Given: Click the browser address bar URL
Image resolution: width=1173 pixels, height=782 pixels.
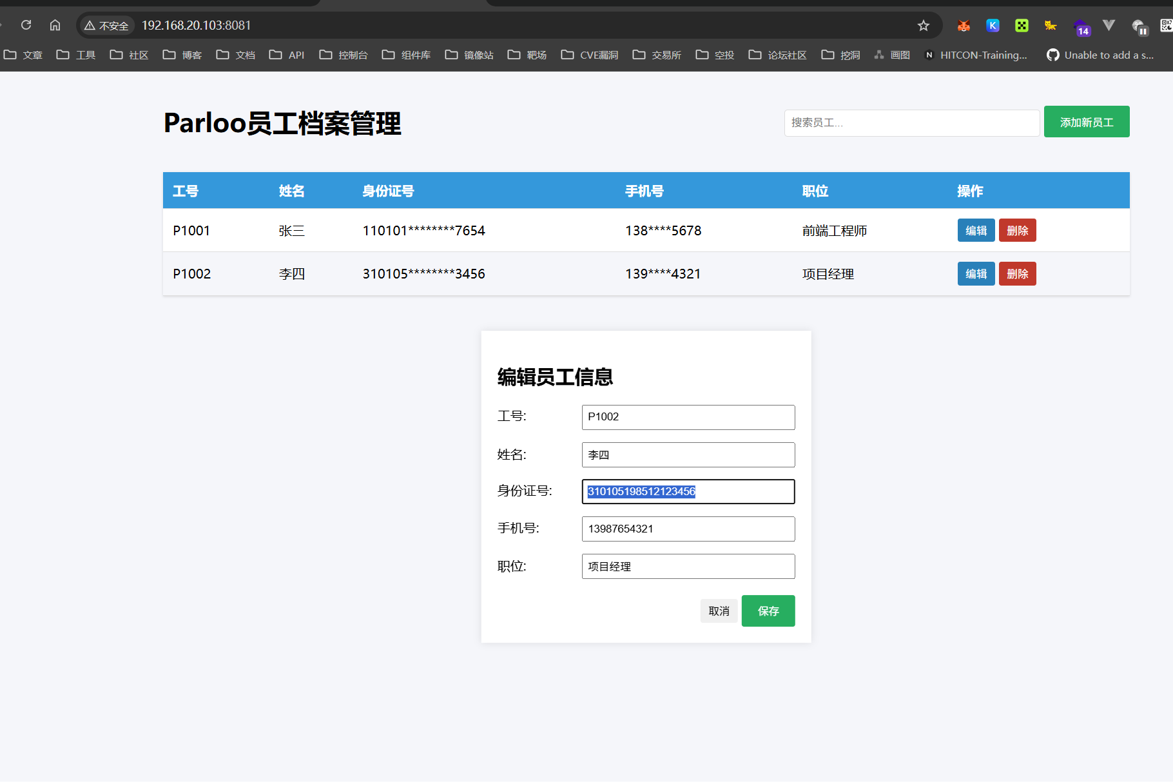Looking at the screenshot, I should (197, 25).
